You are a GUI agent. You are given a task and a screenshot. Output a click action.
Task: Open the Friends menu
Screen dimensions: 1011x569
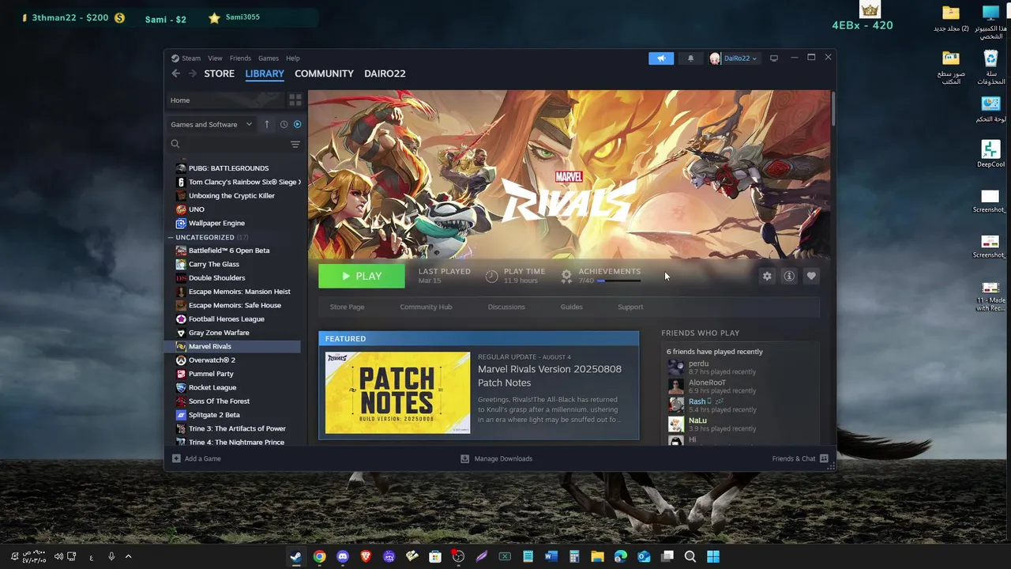(x=240, y=58)
